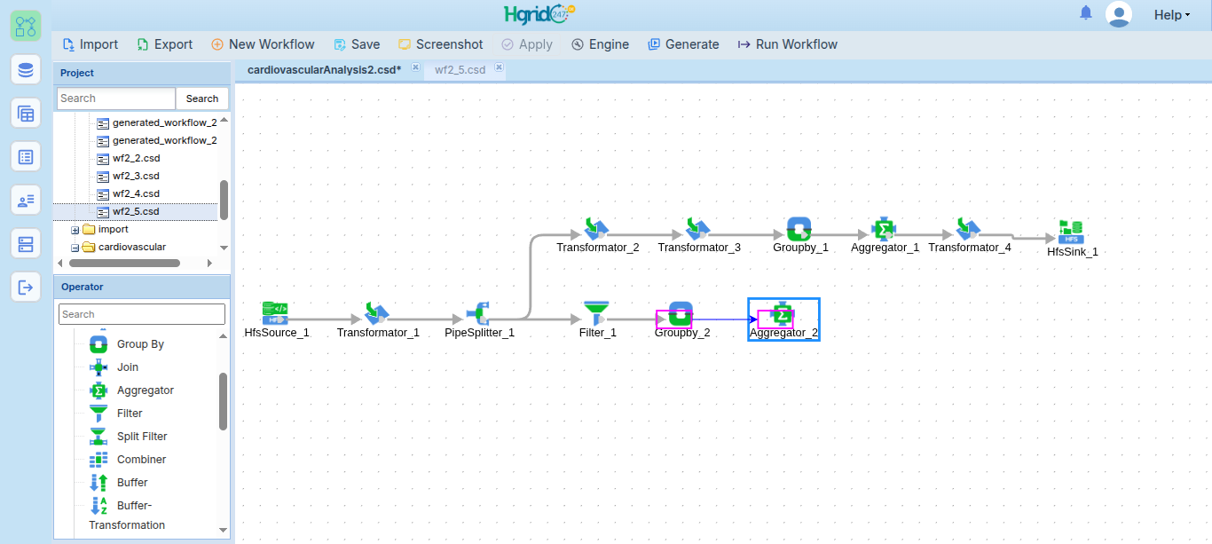Create a New Workflow
The image size is (1212, 544).
[263, 44]
